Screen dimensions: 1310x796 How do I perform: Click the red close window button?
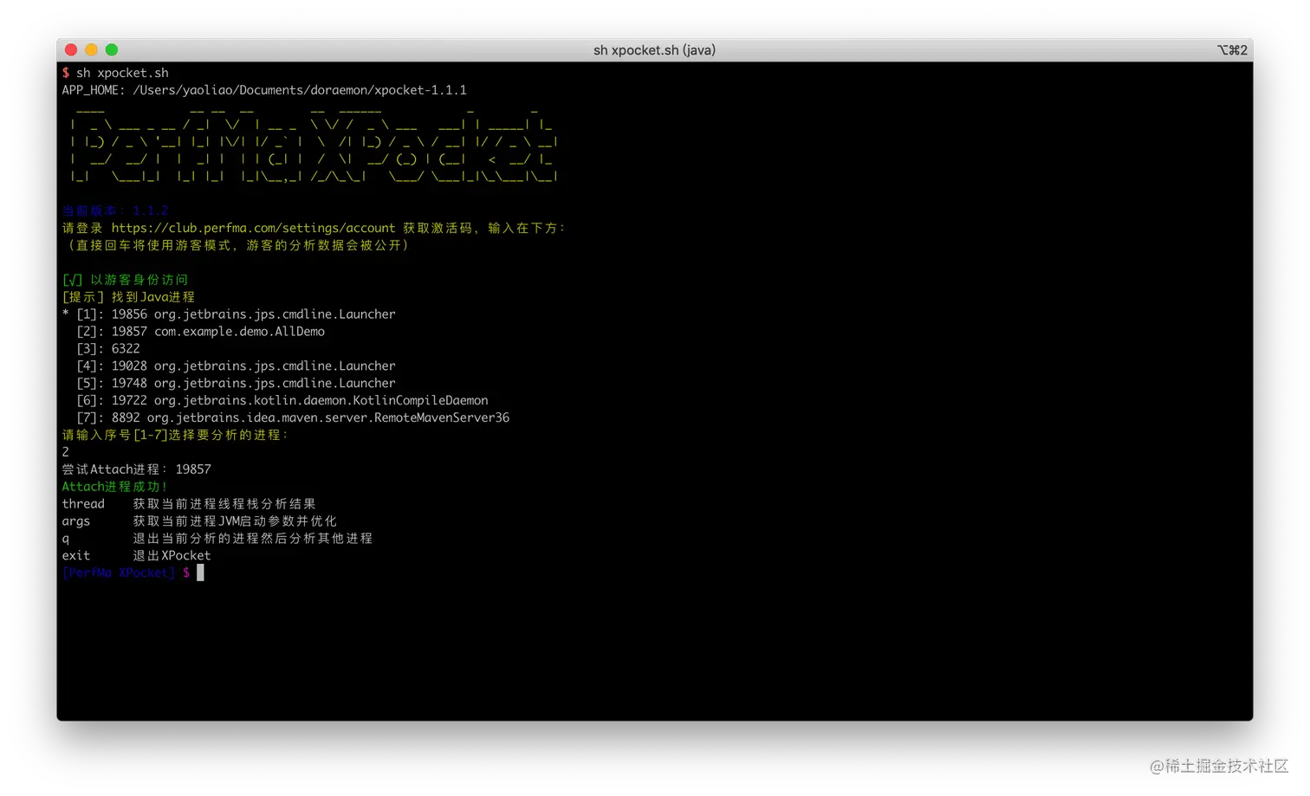click(x=71, y=50)
